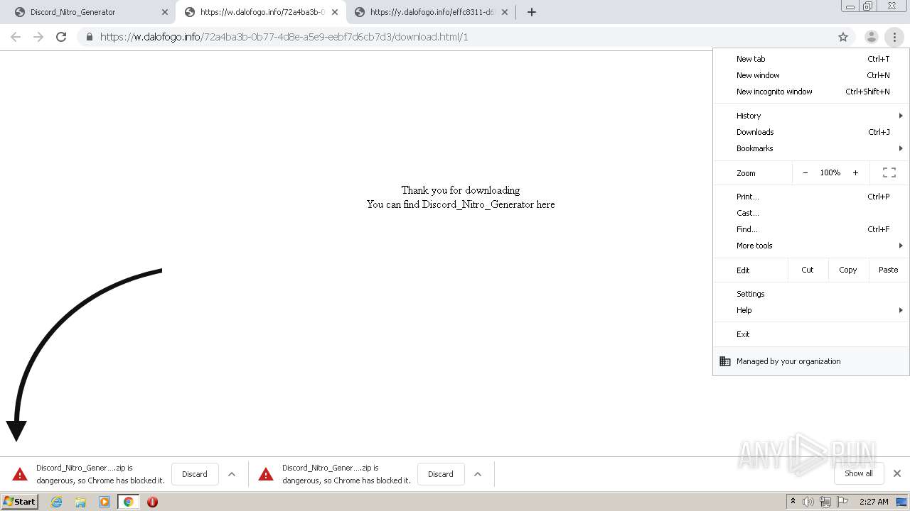Click the 100% zoom level text
Image resolution: width=910 pixels, height=511 pixels.
point(830,172)
